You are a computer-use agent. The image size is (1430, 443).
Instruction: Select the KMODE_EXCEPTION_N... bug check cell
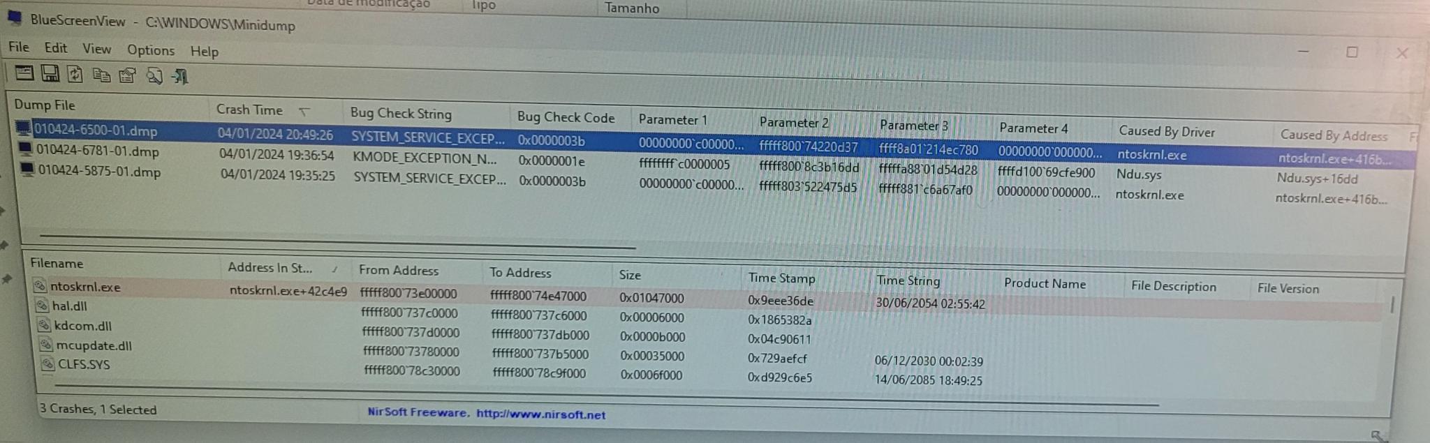point(425,158)
